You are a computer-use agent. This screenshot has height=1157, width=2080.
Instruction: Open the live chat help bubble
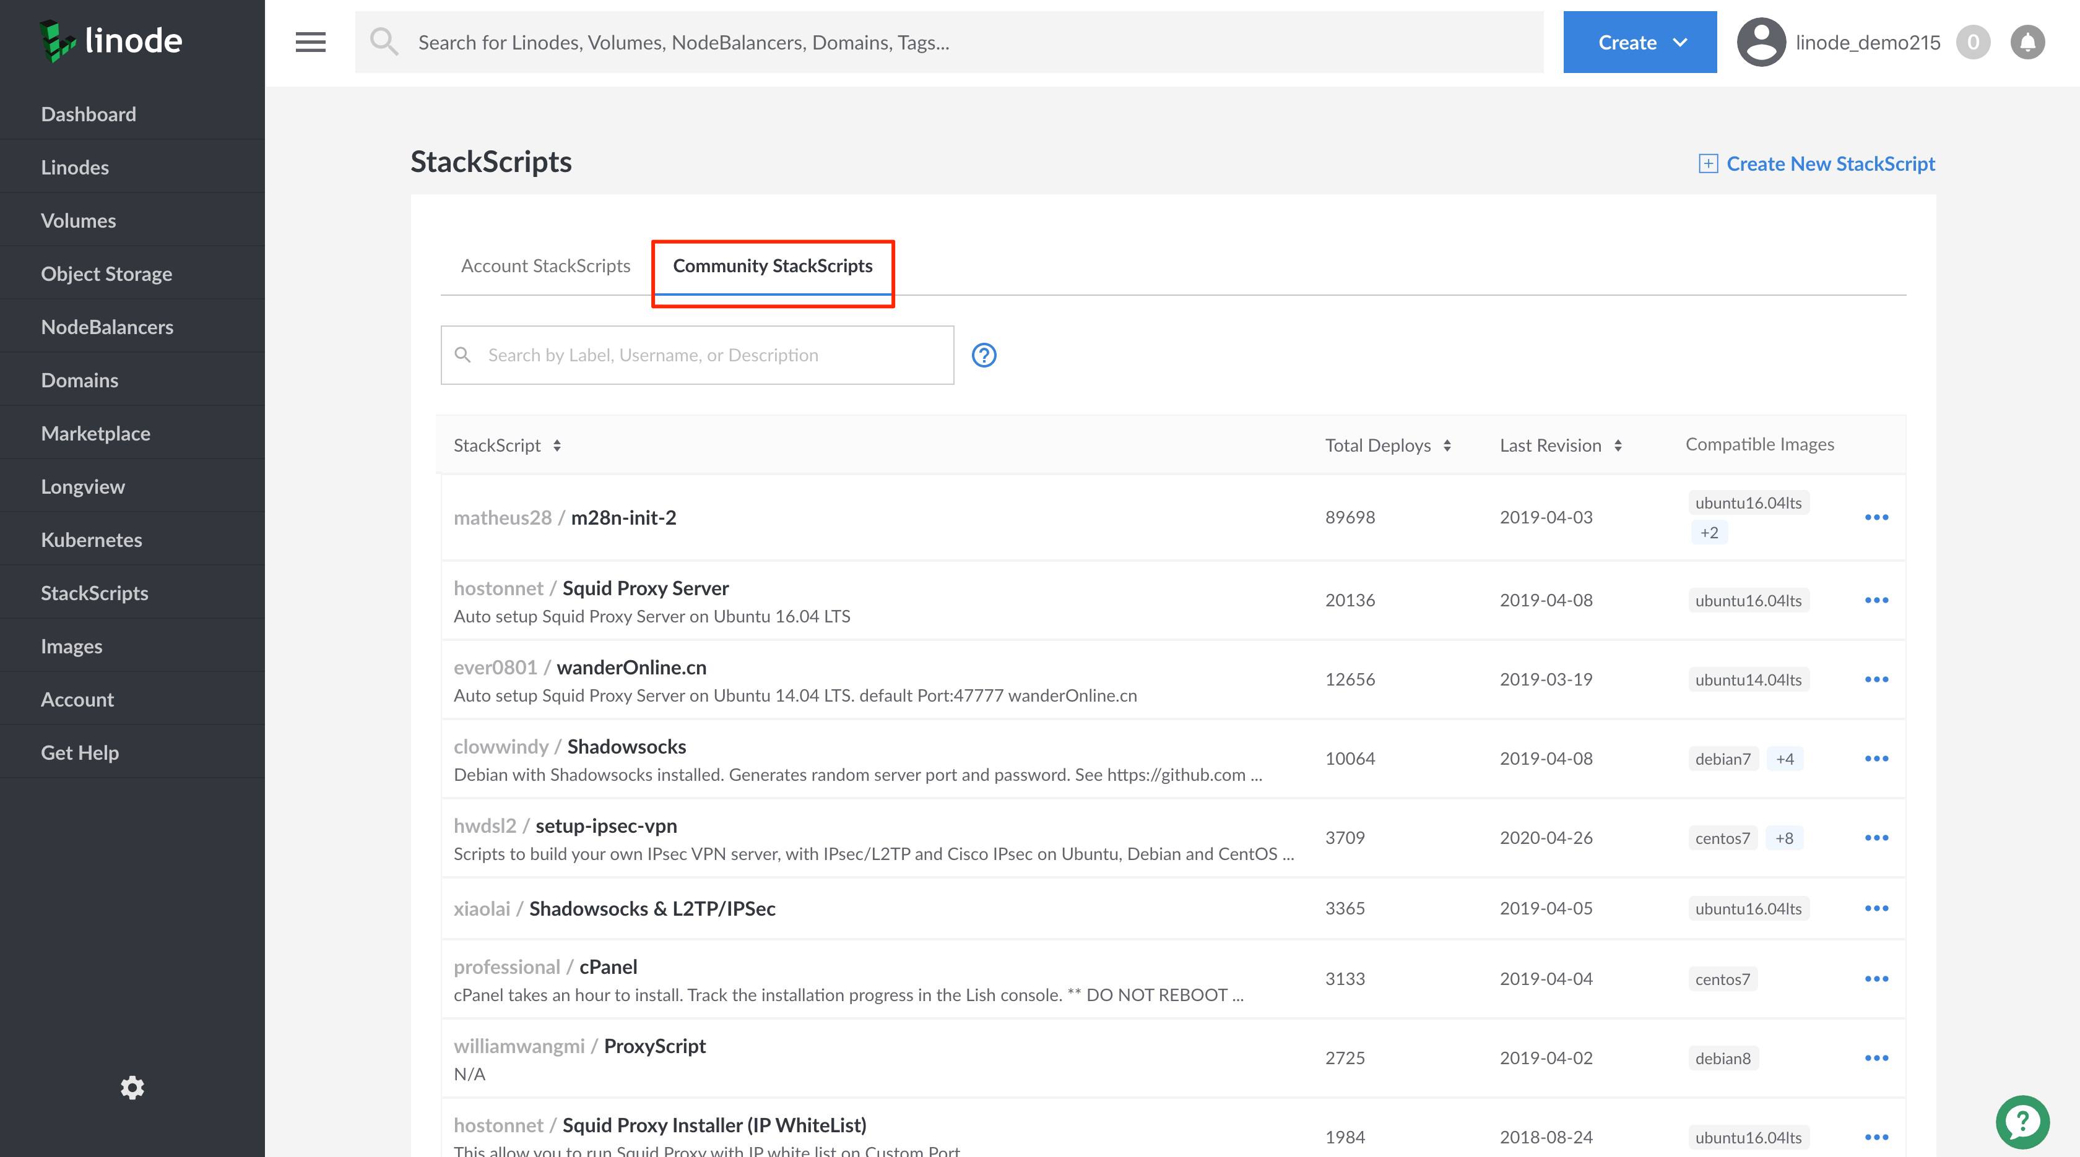coord(2022,1120)
